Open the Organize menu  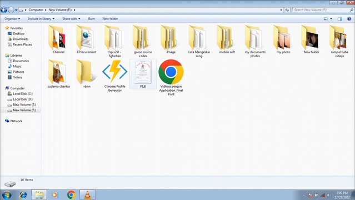(12, 19)
